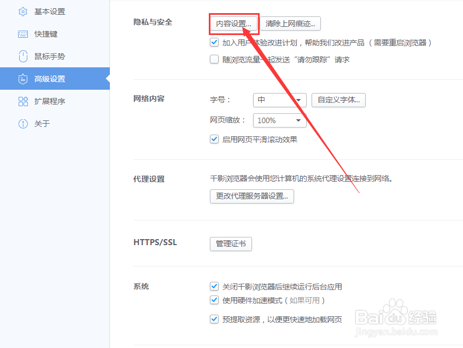Disable 启用网页平滑滚动效果
Image resolution: width=463 pixels, height=348 pixels.
point(214,139)
